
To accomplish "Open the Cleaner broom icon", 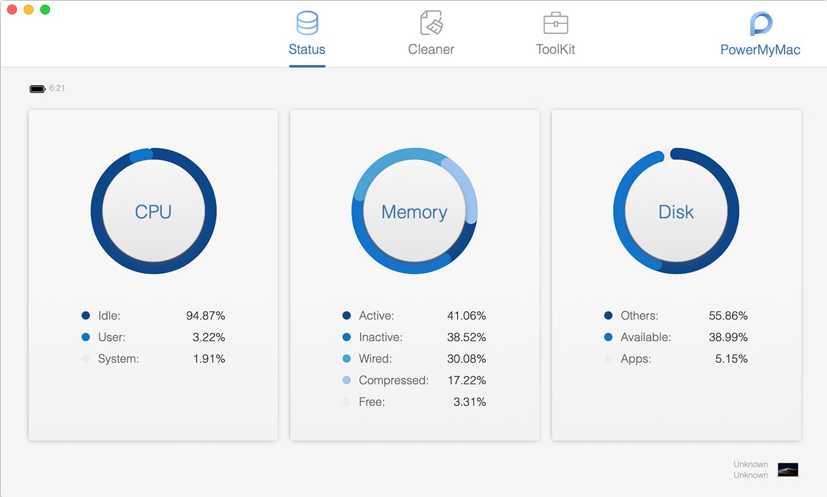I will [x=431, y=23].
